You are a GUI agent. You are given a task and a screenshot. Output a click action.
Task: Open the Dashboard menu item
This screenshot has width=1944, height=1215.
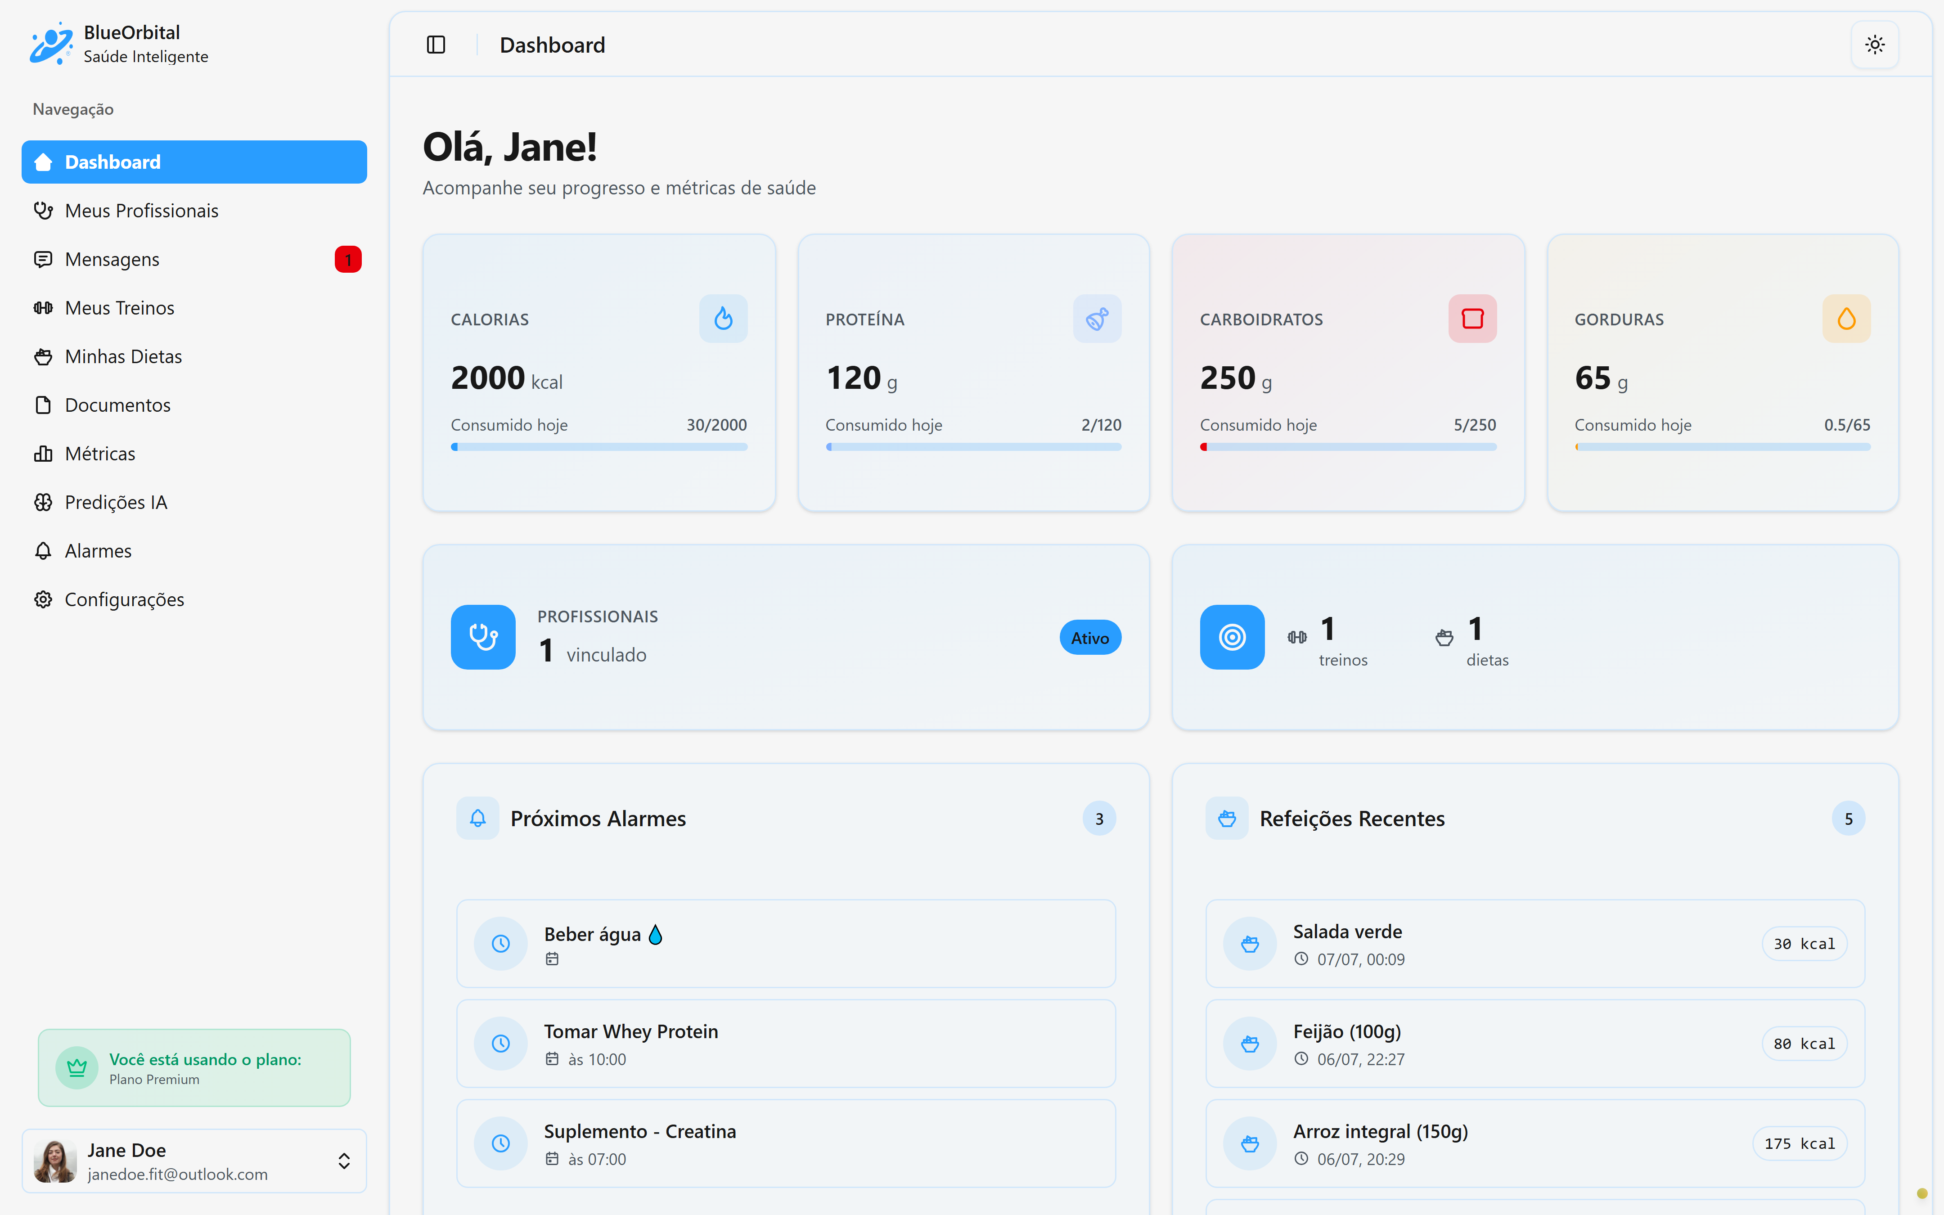194,162
